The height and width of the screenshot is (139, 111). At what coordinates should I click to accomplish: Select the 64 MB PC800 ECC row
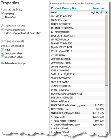click(77, 90)
